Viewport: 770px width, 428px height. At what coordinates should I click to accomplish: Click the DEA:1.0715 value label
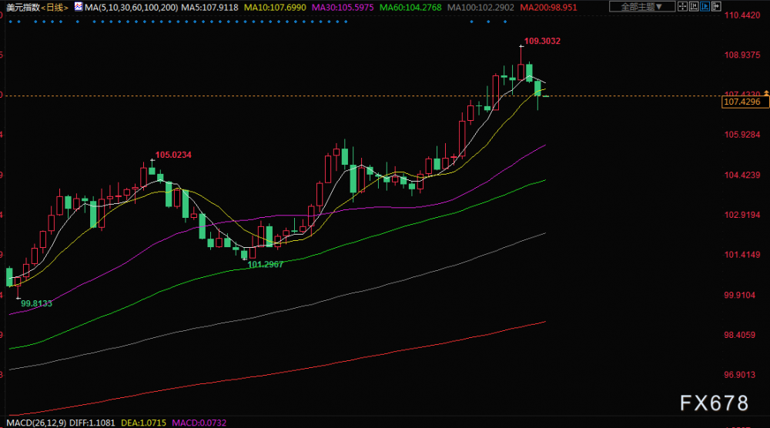143,423
